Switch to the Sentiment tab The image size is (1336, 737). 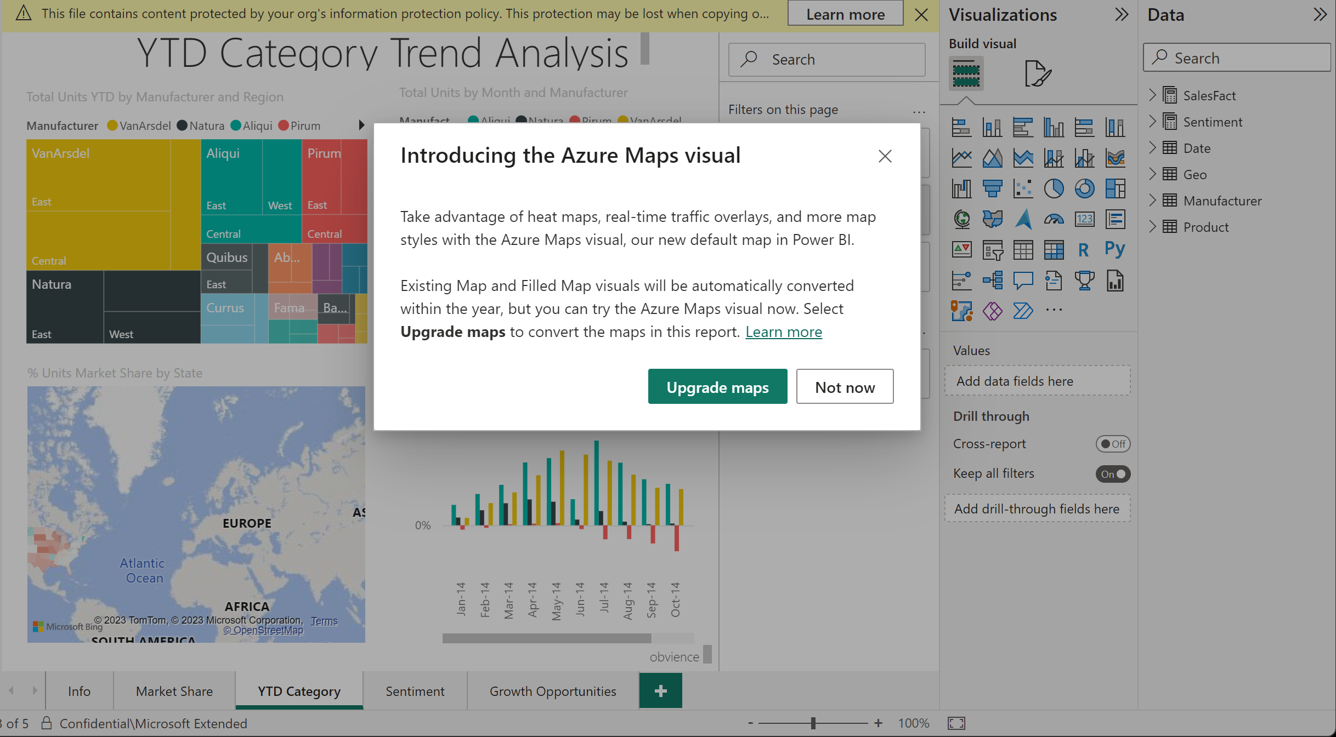click(x=414, y=690)
